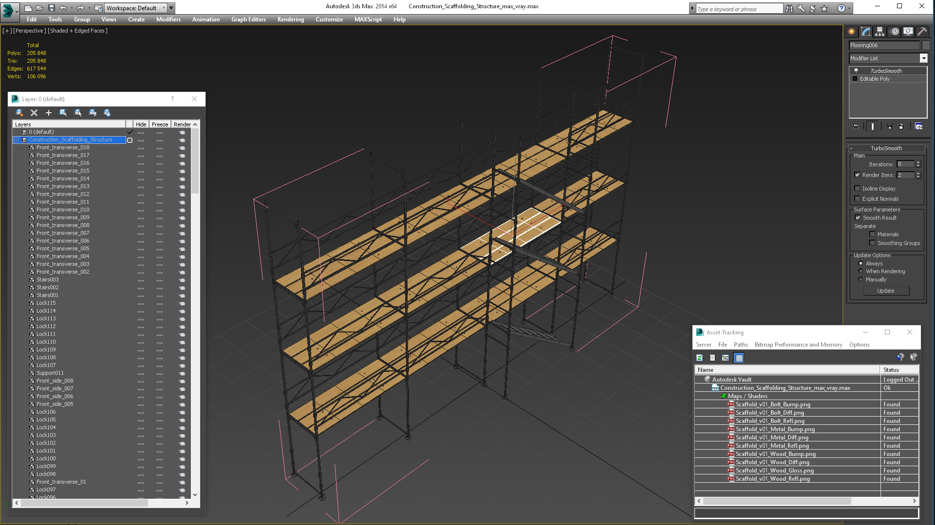
Task: Toggle Show End Result in modifier stack
Action: click(873, 126)
